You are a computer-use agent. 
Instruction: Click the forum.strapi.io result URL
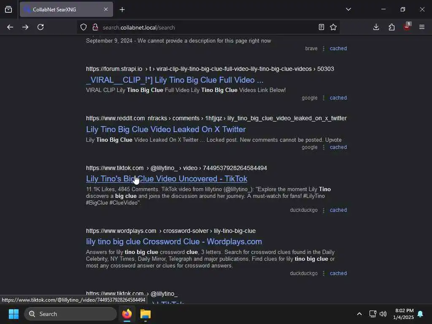[210, 69]
